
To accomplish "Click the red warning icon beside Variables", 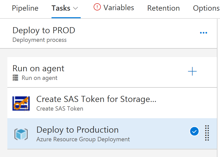I will click(97, 7).
